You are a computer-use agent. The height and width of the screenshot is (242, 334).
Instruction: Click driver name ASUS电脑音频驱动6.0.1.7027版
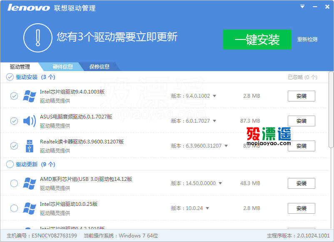[76, 117]
